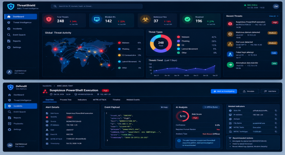Click the Anomalous data transfer arrow icon
The width and height of the screenshot is (285, 155).
coord(230,65)
